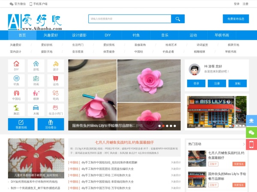Select the 兴趣爱好 navigation tab
This screenshot has width=257, height=192.
point(51,35)
